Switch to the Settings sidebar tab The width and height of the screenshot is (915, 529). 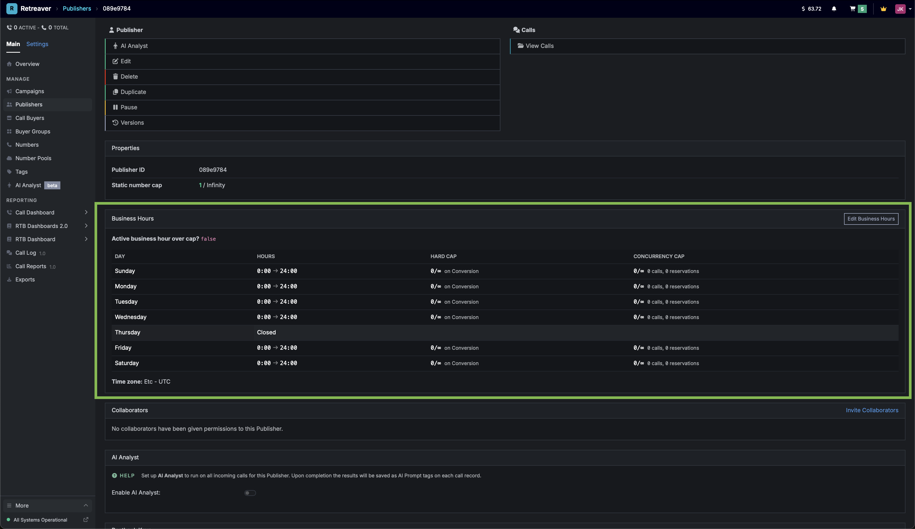tap(37, 44)
